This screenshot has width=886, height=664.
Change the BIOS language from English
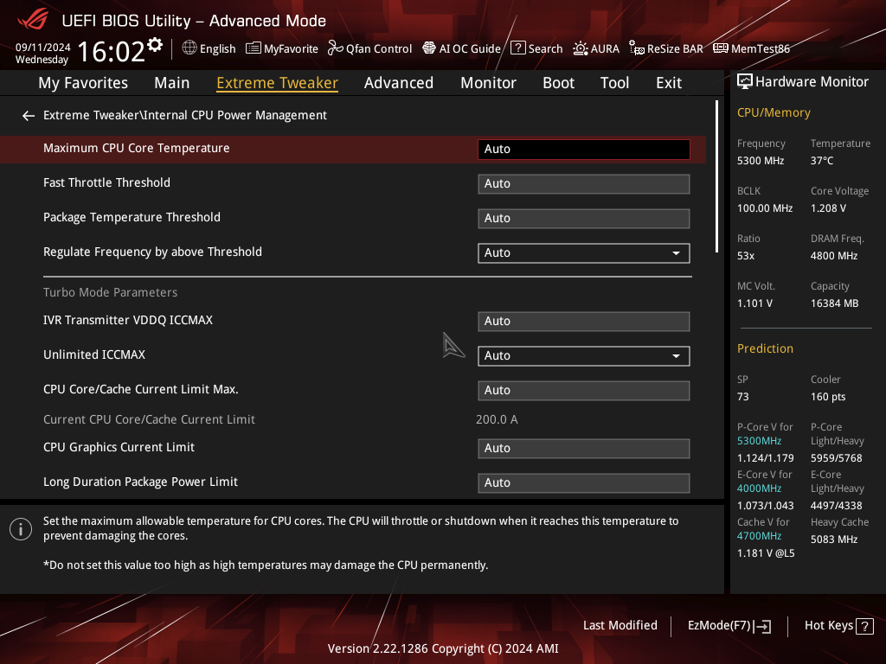(209, 48)
